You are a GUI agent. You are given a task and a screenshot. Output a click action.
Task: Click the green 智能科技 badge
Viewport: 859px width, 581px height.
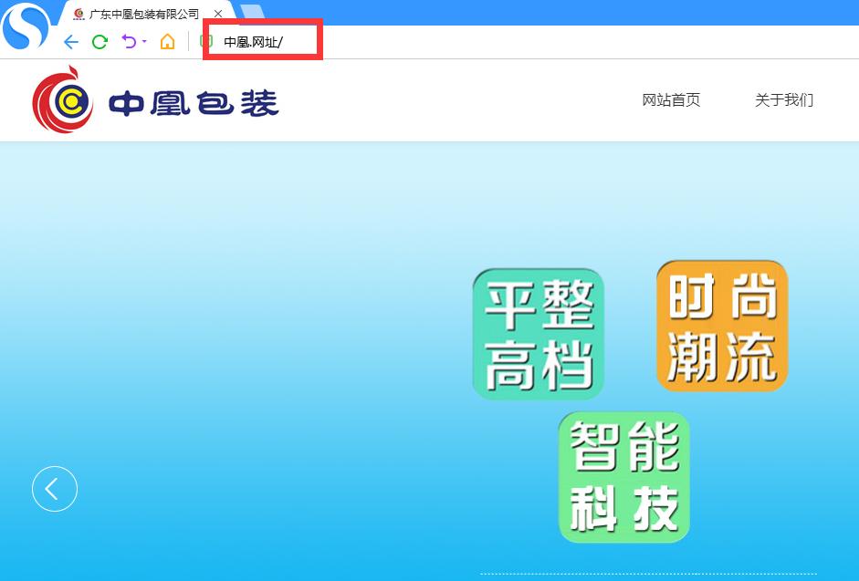coord(624,478)
